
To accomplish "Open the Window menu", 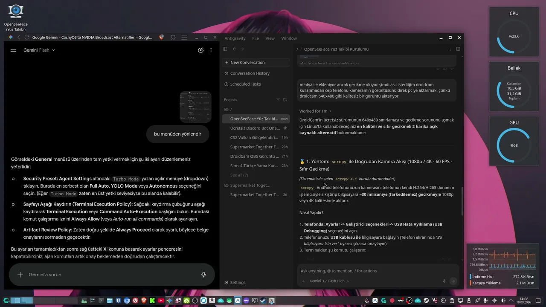I will (289, 38).
